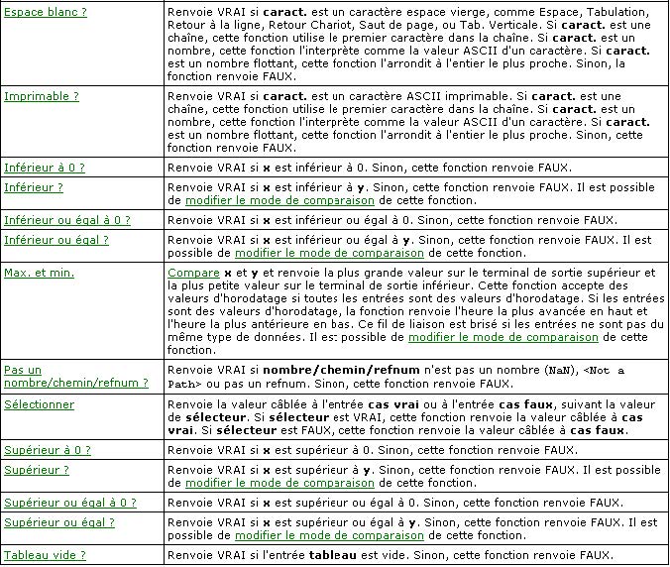This screenshot has width=670, height=567.
Task: Open "modifier le mode de comparaison" in Max. et min. row
Action: tap(503, 337)
